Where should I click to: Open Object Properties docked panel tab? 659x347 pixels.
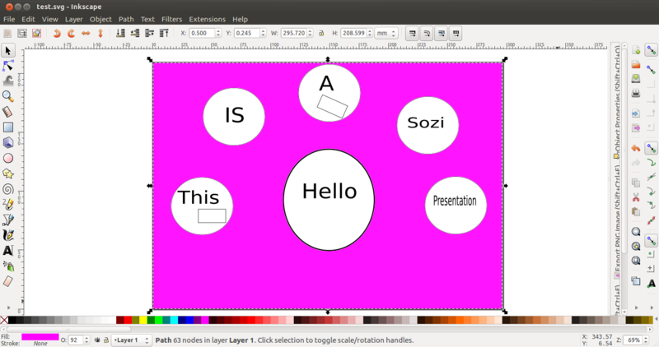pos(616,102)
